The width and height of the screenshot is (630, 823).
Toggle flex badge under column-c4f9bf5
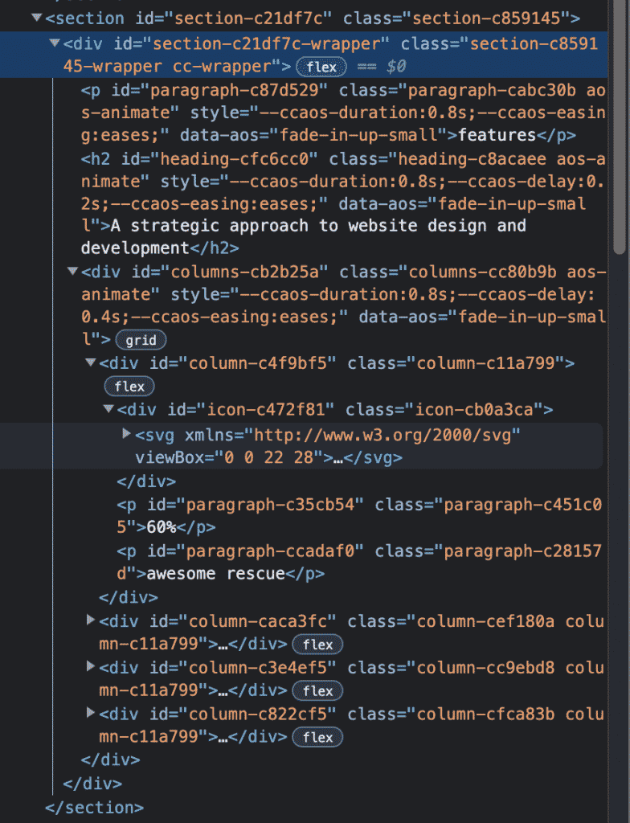point(129,387)
